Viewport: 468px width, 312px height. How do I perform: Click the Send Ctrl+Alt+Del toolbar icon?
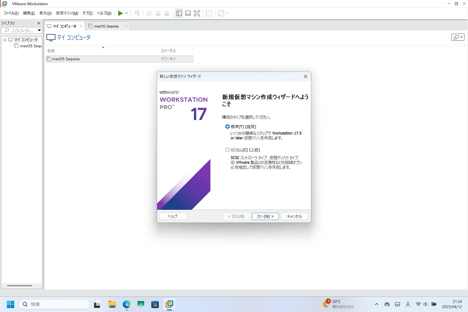[x=137, y=13]
